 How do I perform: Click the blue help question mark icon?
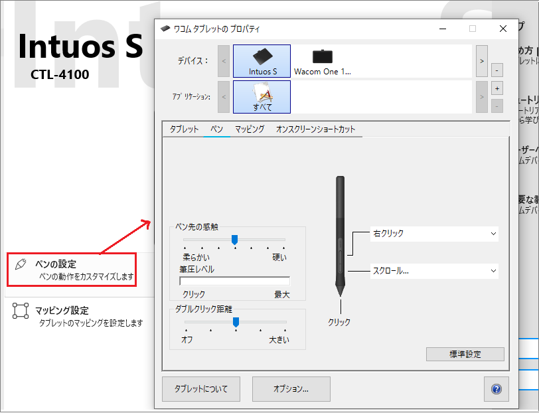[496, 389]
